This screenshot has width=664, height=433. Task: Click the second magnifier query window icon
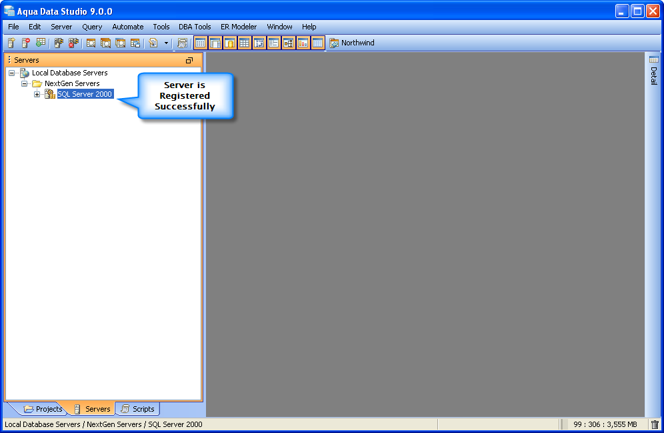(x=105, y=43)
